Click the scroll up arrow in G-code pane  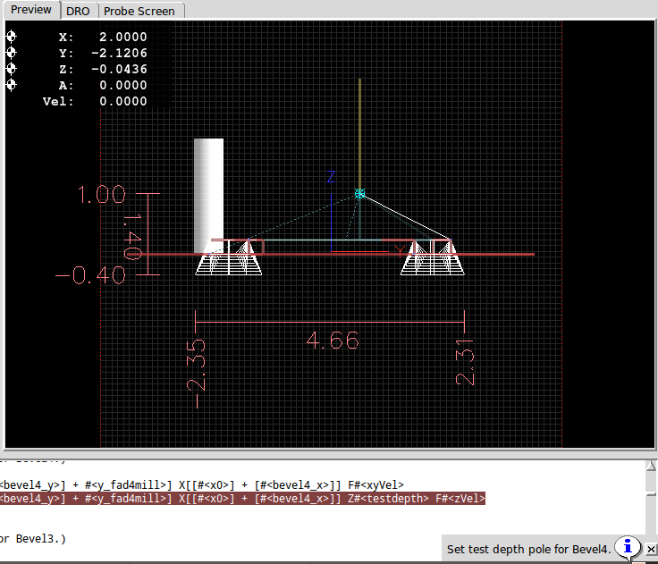[650, 465]
